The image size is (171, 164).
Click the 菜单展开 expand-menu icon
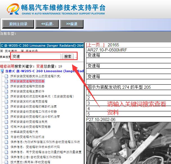coord(1,51)
